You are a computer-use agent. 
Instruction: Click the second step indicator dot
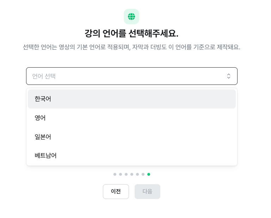pos(121,174)
